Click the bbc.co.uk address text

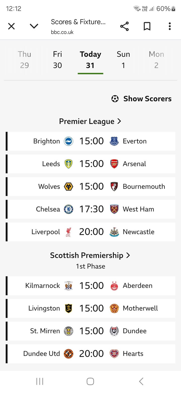62,32
